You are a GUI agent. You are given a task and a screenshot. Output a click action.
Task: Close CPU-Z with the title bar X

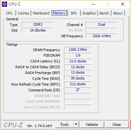pyautogui.click(x=123, y=4)
